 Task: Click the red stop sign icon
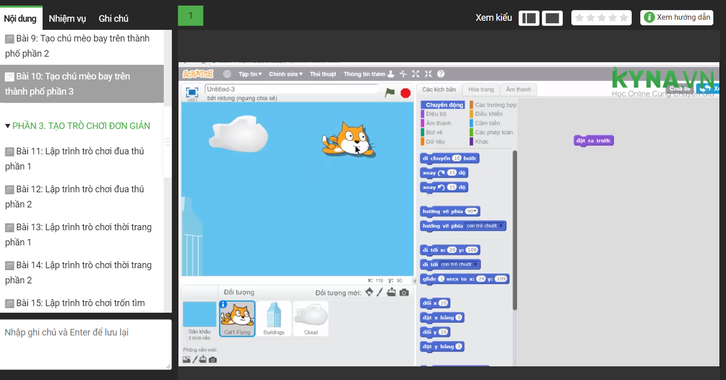click(x=405, y=93)
